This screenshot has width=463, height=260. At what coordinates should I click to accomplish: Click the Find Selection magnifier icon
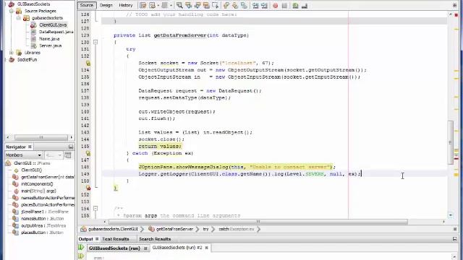tap(179, 5)
